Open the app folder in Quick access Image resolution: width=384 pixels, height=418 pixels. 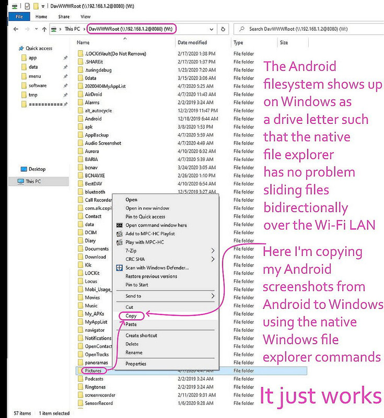(33, 58)
